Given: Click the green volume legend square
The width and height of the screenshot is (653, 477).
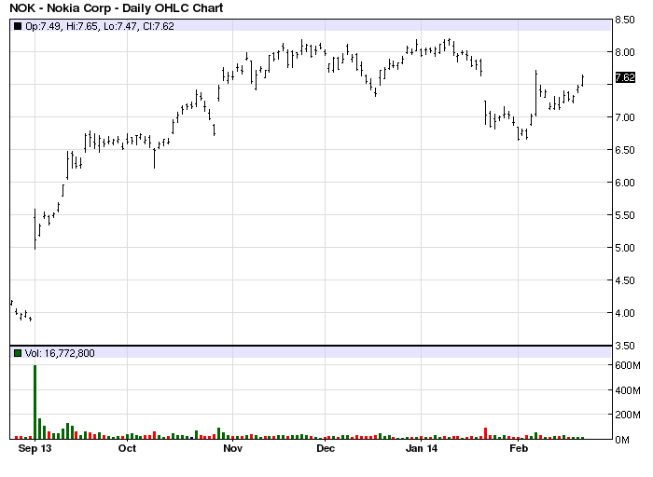Looking at the screenshot, I should tap(18, 353).
